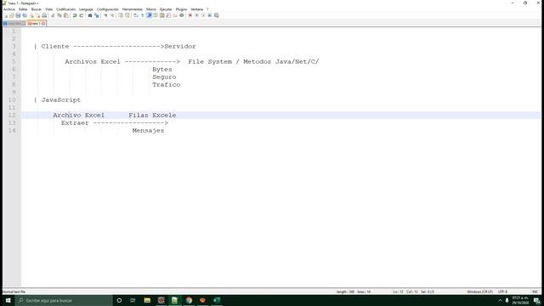Toggle the INS insert mode indicator
Image resolution: width=544 pixels, height=306 pixels.
[535, 292]
